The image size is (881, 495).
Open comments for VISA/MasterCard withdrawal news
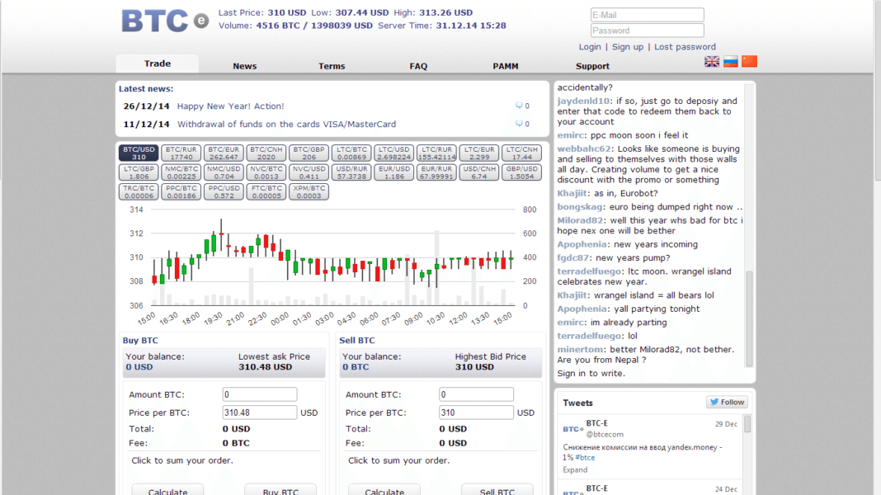[x=522, y=124]
